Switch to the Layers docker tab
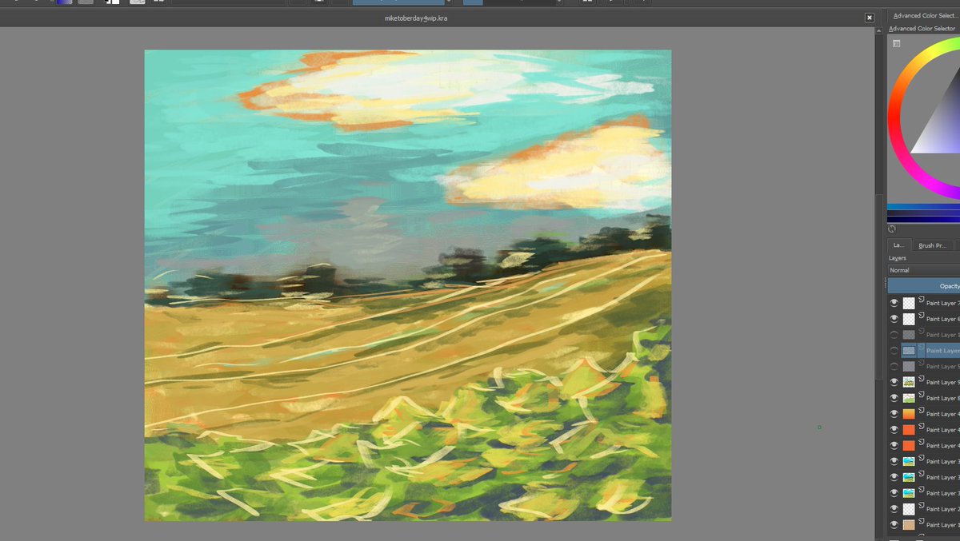Image resolution: width=960 pixels, height=541 pixels. pos(898,245)
